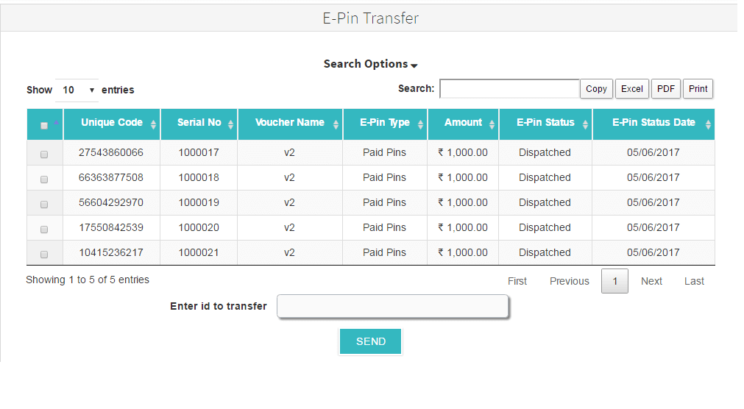This screenshot has height=409, width=744.
Task: Sort by Voucher Name column header
Action: pos(290,124)
